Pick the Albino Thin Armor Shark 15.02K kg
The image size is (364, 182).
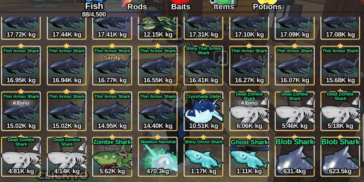pos(21,111)
